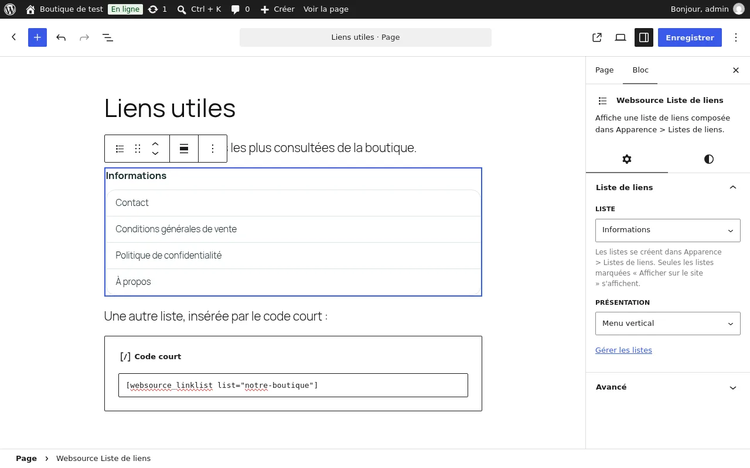Switch to the Bloc tab
Viewport: 750px width, 468px height.
(640, 70)
